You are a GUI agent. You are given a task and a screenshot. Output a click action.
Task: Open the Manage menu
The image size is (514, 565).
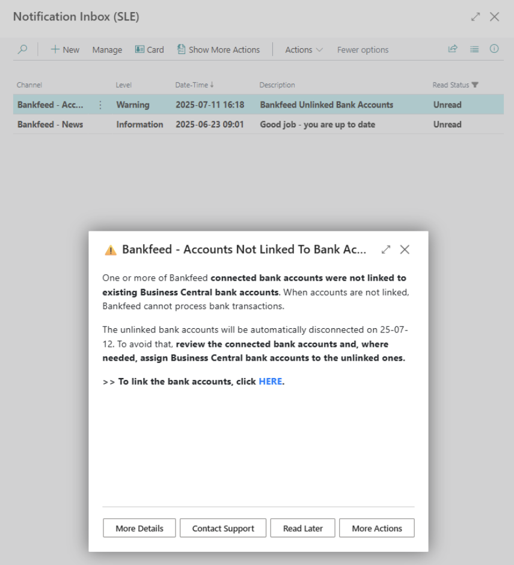click(x=107, y=50)
